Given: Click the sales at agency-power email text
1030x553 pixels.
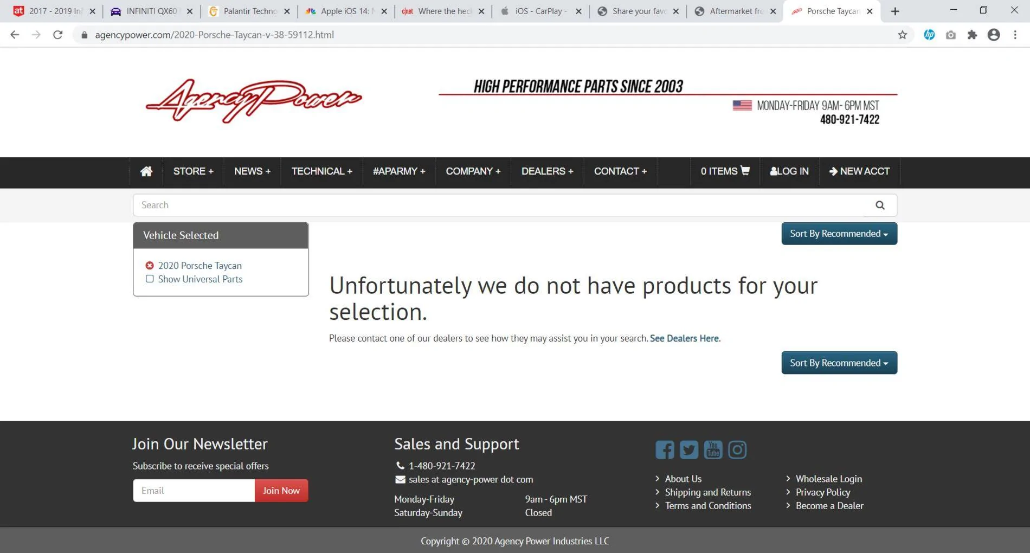Looking at the screenshot, I should coord(471,479).
